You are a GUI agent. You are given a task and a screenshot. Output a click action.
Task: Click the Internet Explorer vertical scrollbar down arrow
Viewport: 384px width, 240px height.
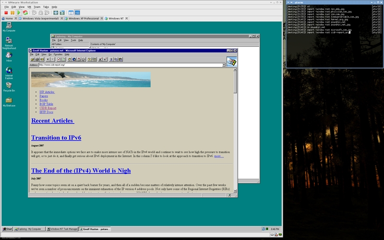235,191
